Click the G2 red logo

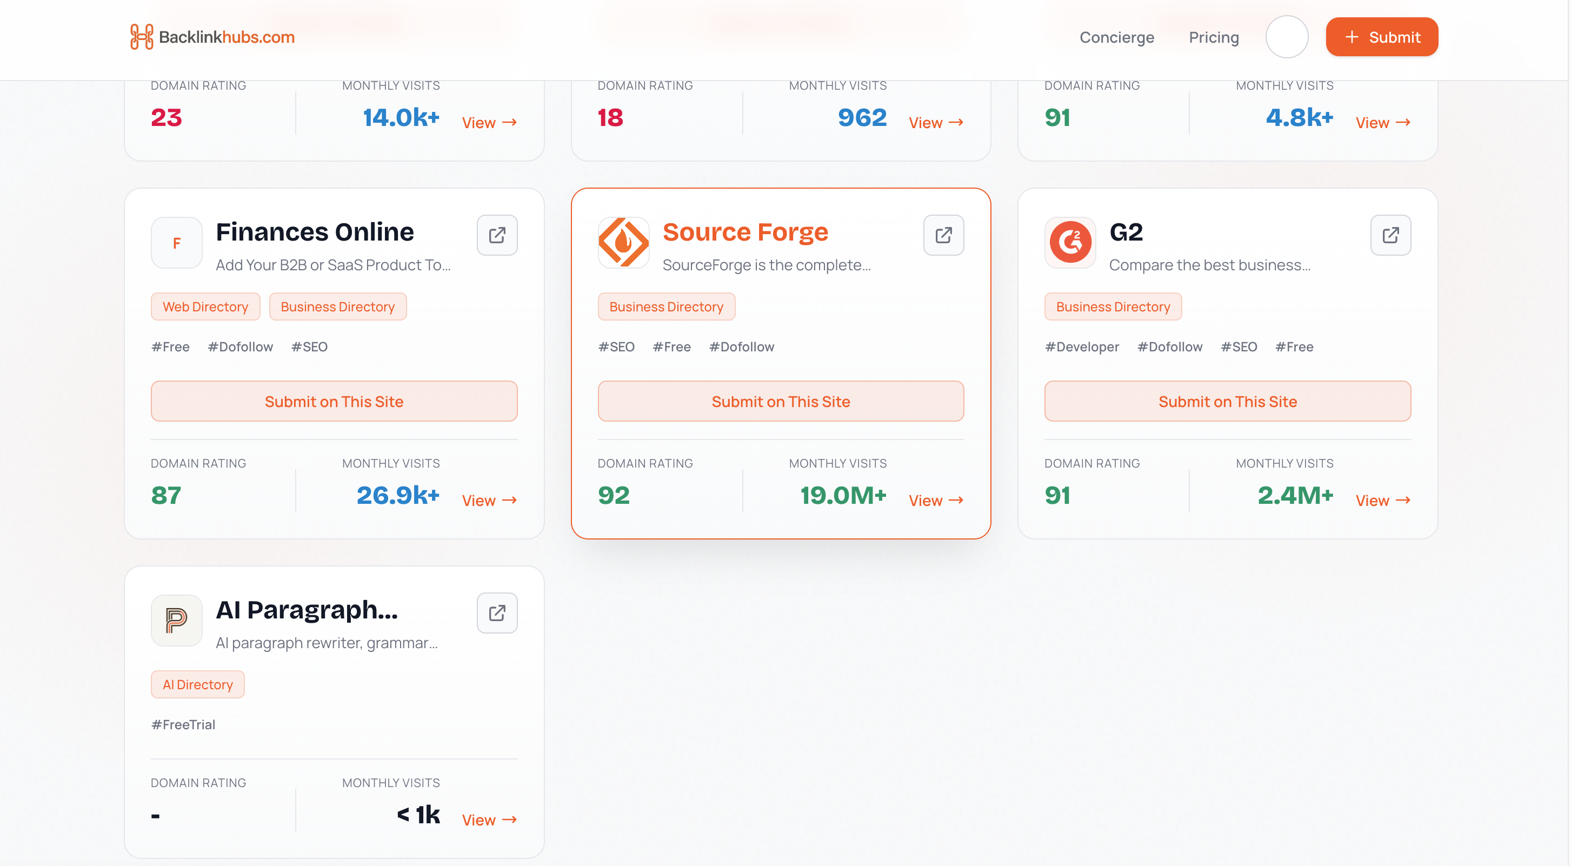[1070, 243]
